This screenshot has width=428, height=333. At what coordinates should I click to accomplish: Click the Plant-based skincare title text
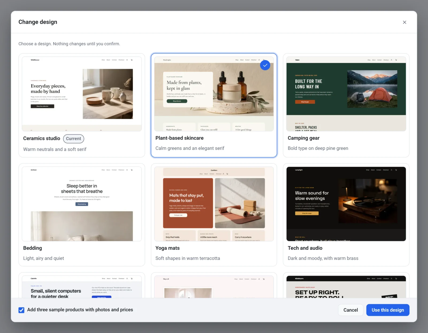[x=179, y=138]
